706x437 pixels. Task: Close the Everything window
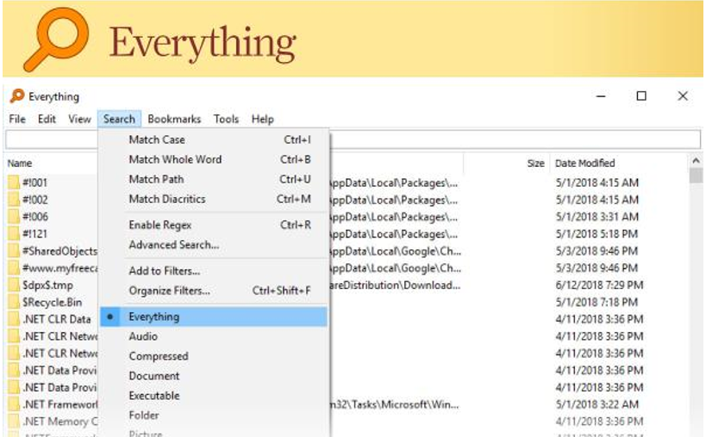coord(683,96)
